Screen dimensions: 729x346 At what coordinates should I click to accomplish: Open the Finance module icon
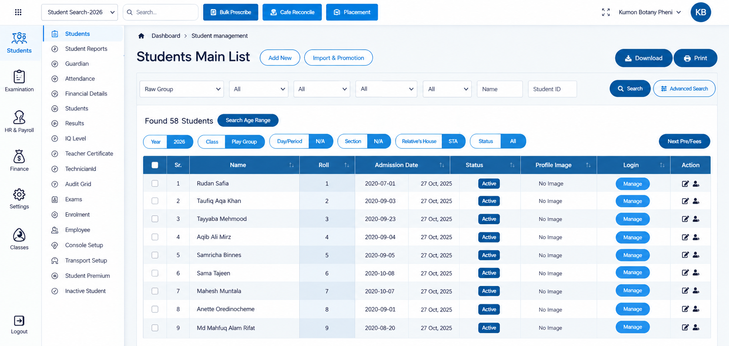point(19,157)
